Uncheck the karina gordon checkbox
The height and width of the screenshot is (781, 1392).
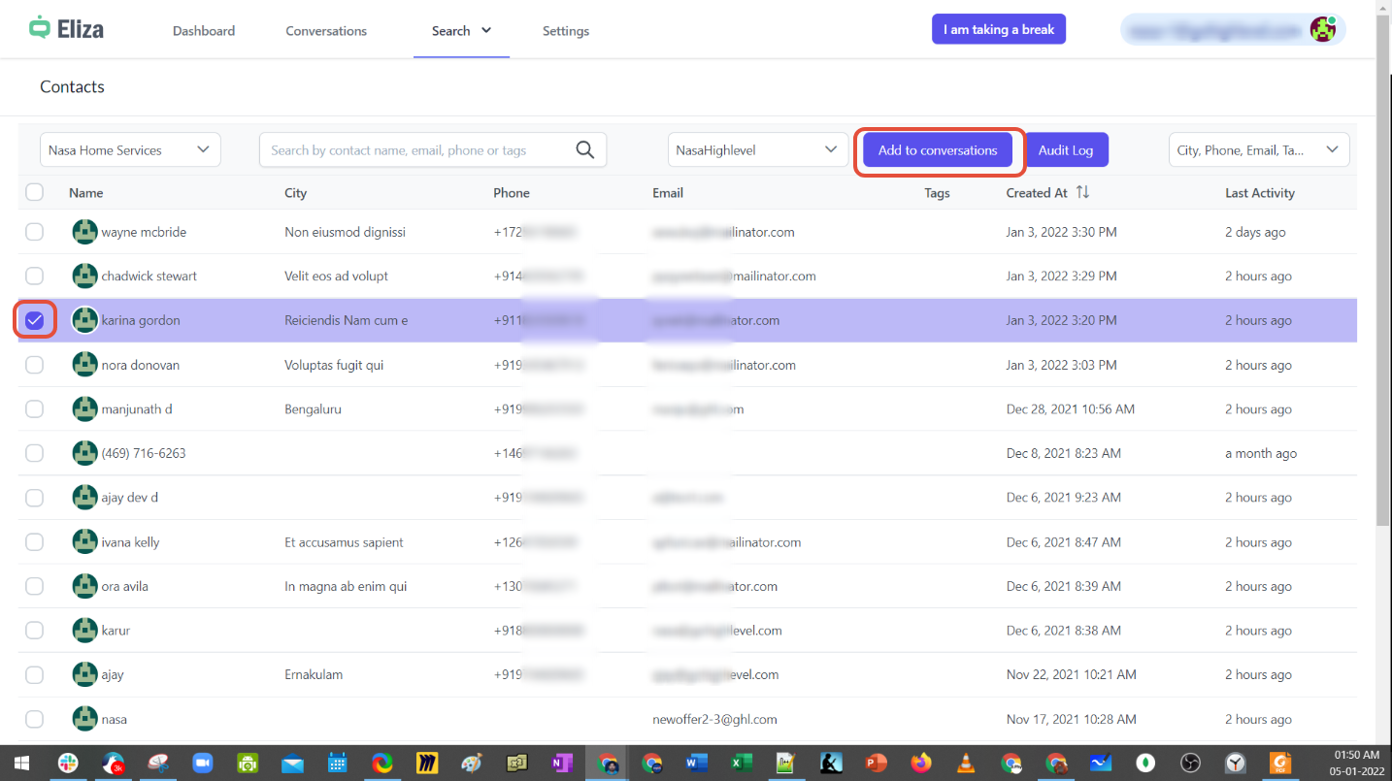(35, 320)
